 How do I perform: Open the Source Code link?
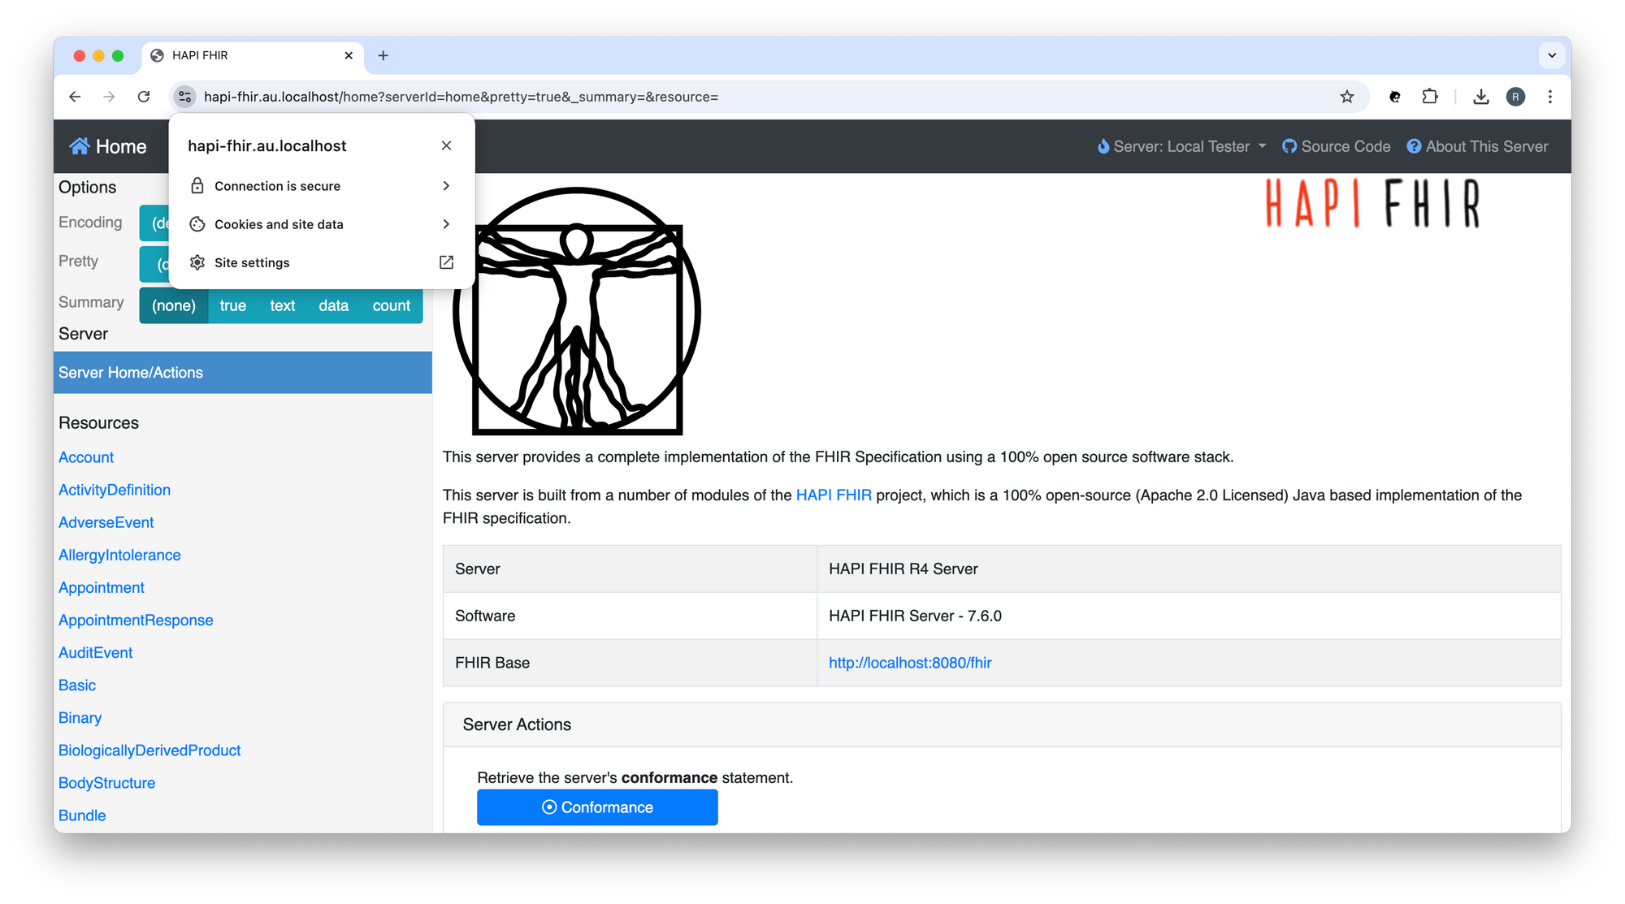tap(1337, 146)
